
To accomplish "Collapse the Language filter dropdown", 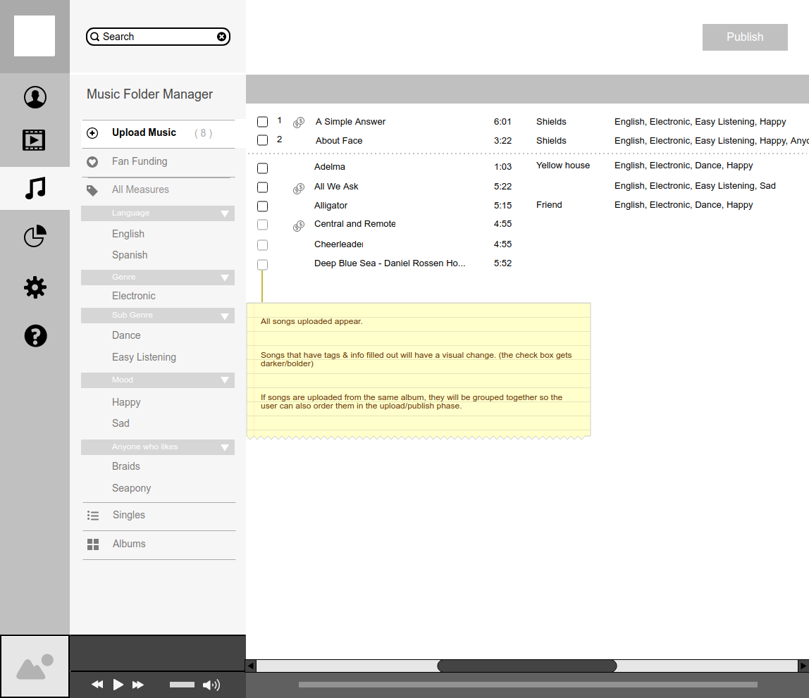I will pos(224,213).
